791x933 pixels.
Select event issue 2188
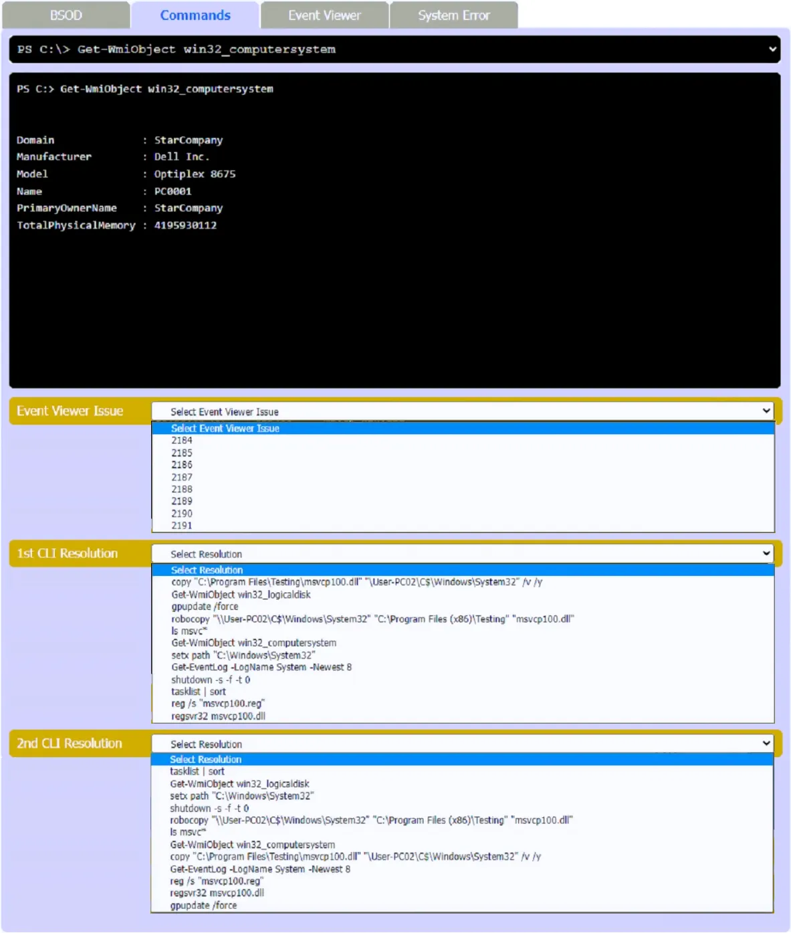[x=463, y=490]
